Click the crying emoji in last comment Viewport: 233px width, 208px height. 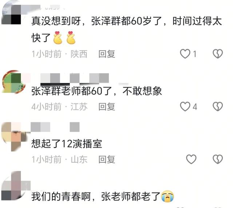(167, 196)
